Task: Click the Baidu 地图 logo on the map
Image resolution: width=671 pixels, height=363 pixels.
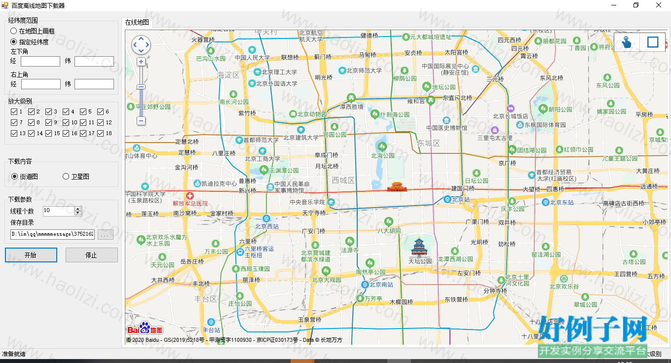Action: coord(145,329)
